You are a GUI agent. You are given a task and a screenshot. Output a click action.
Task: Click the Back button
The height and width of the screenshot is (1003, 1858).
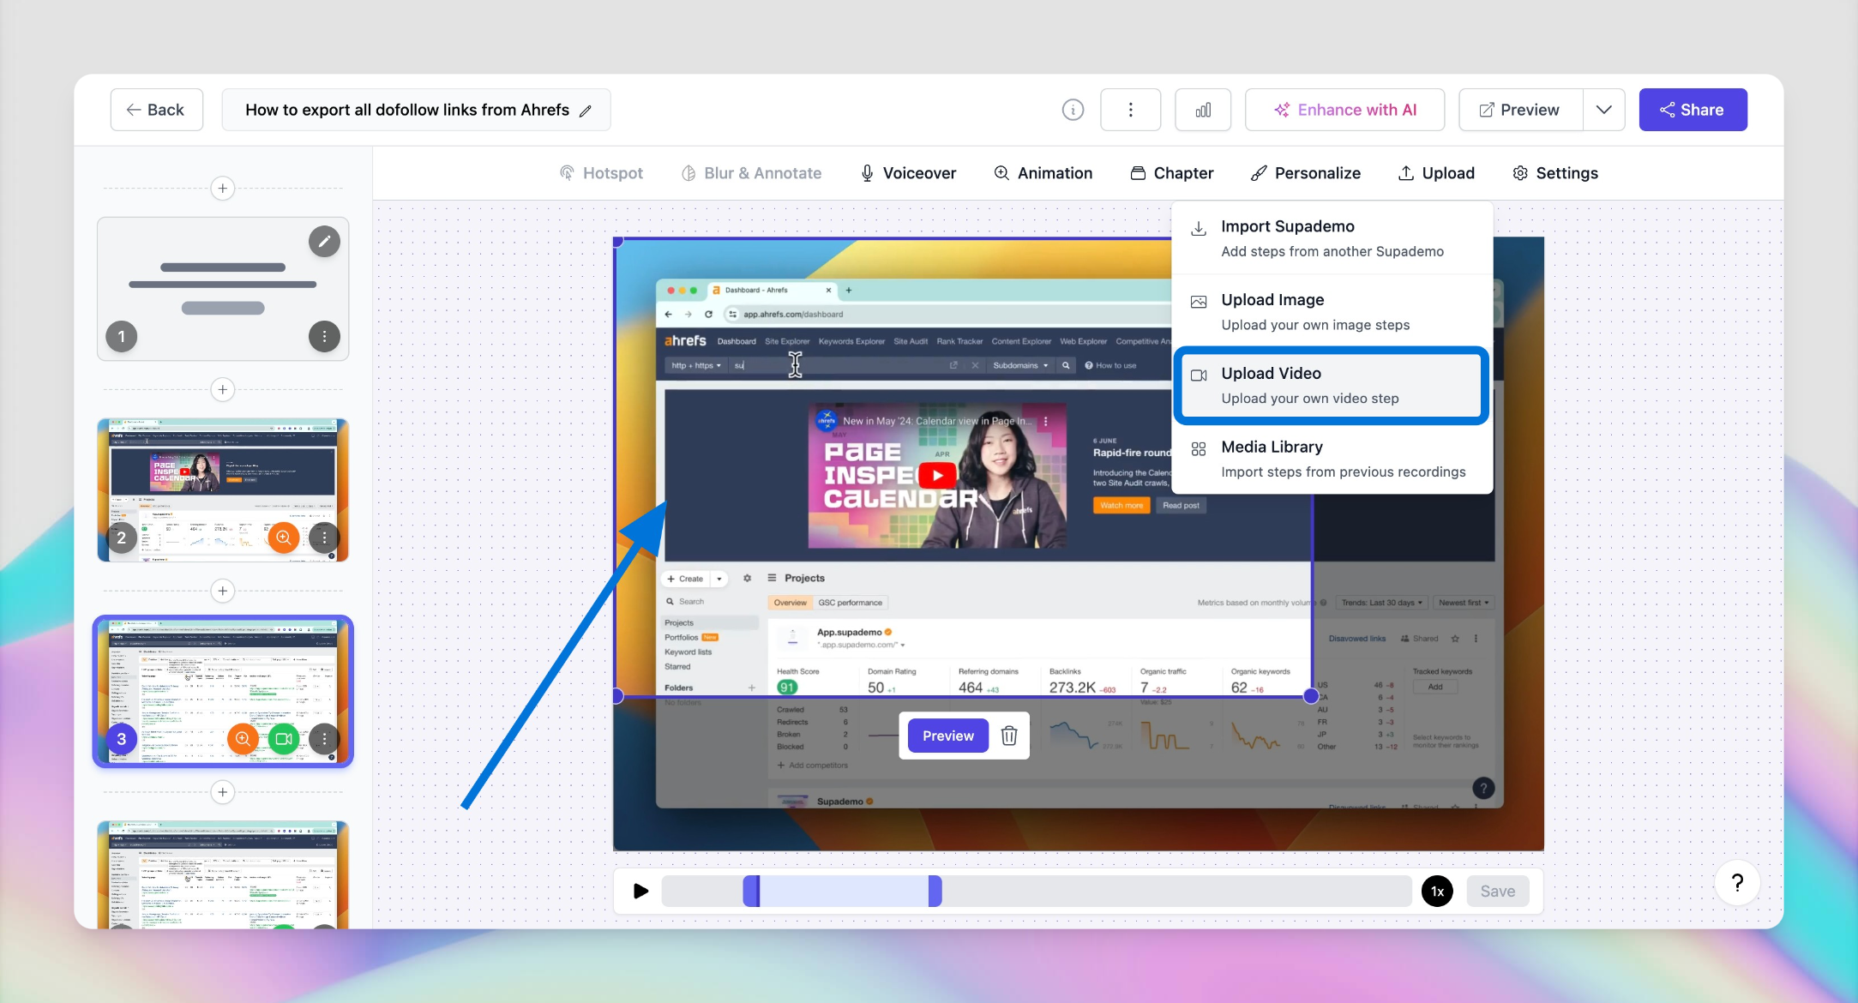pos(156,110)
